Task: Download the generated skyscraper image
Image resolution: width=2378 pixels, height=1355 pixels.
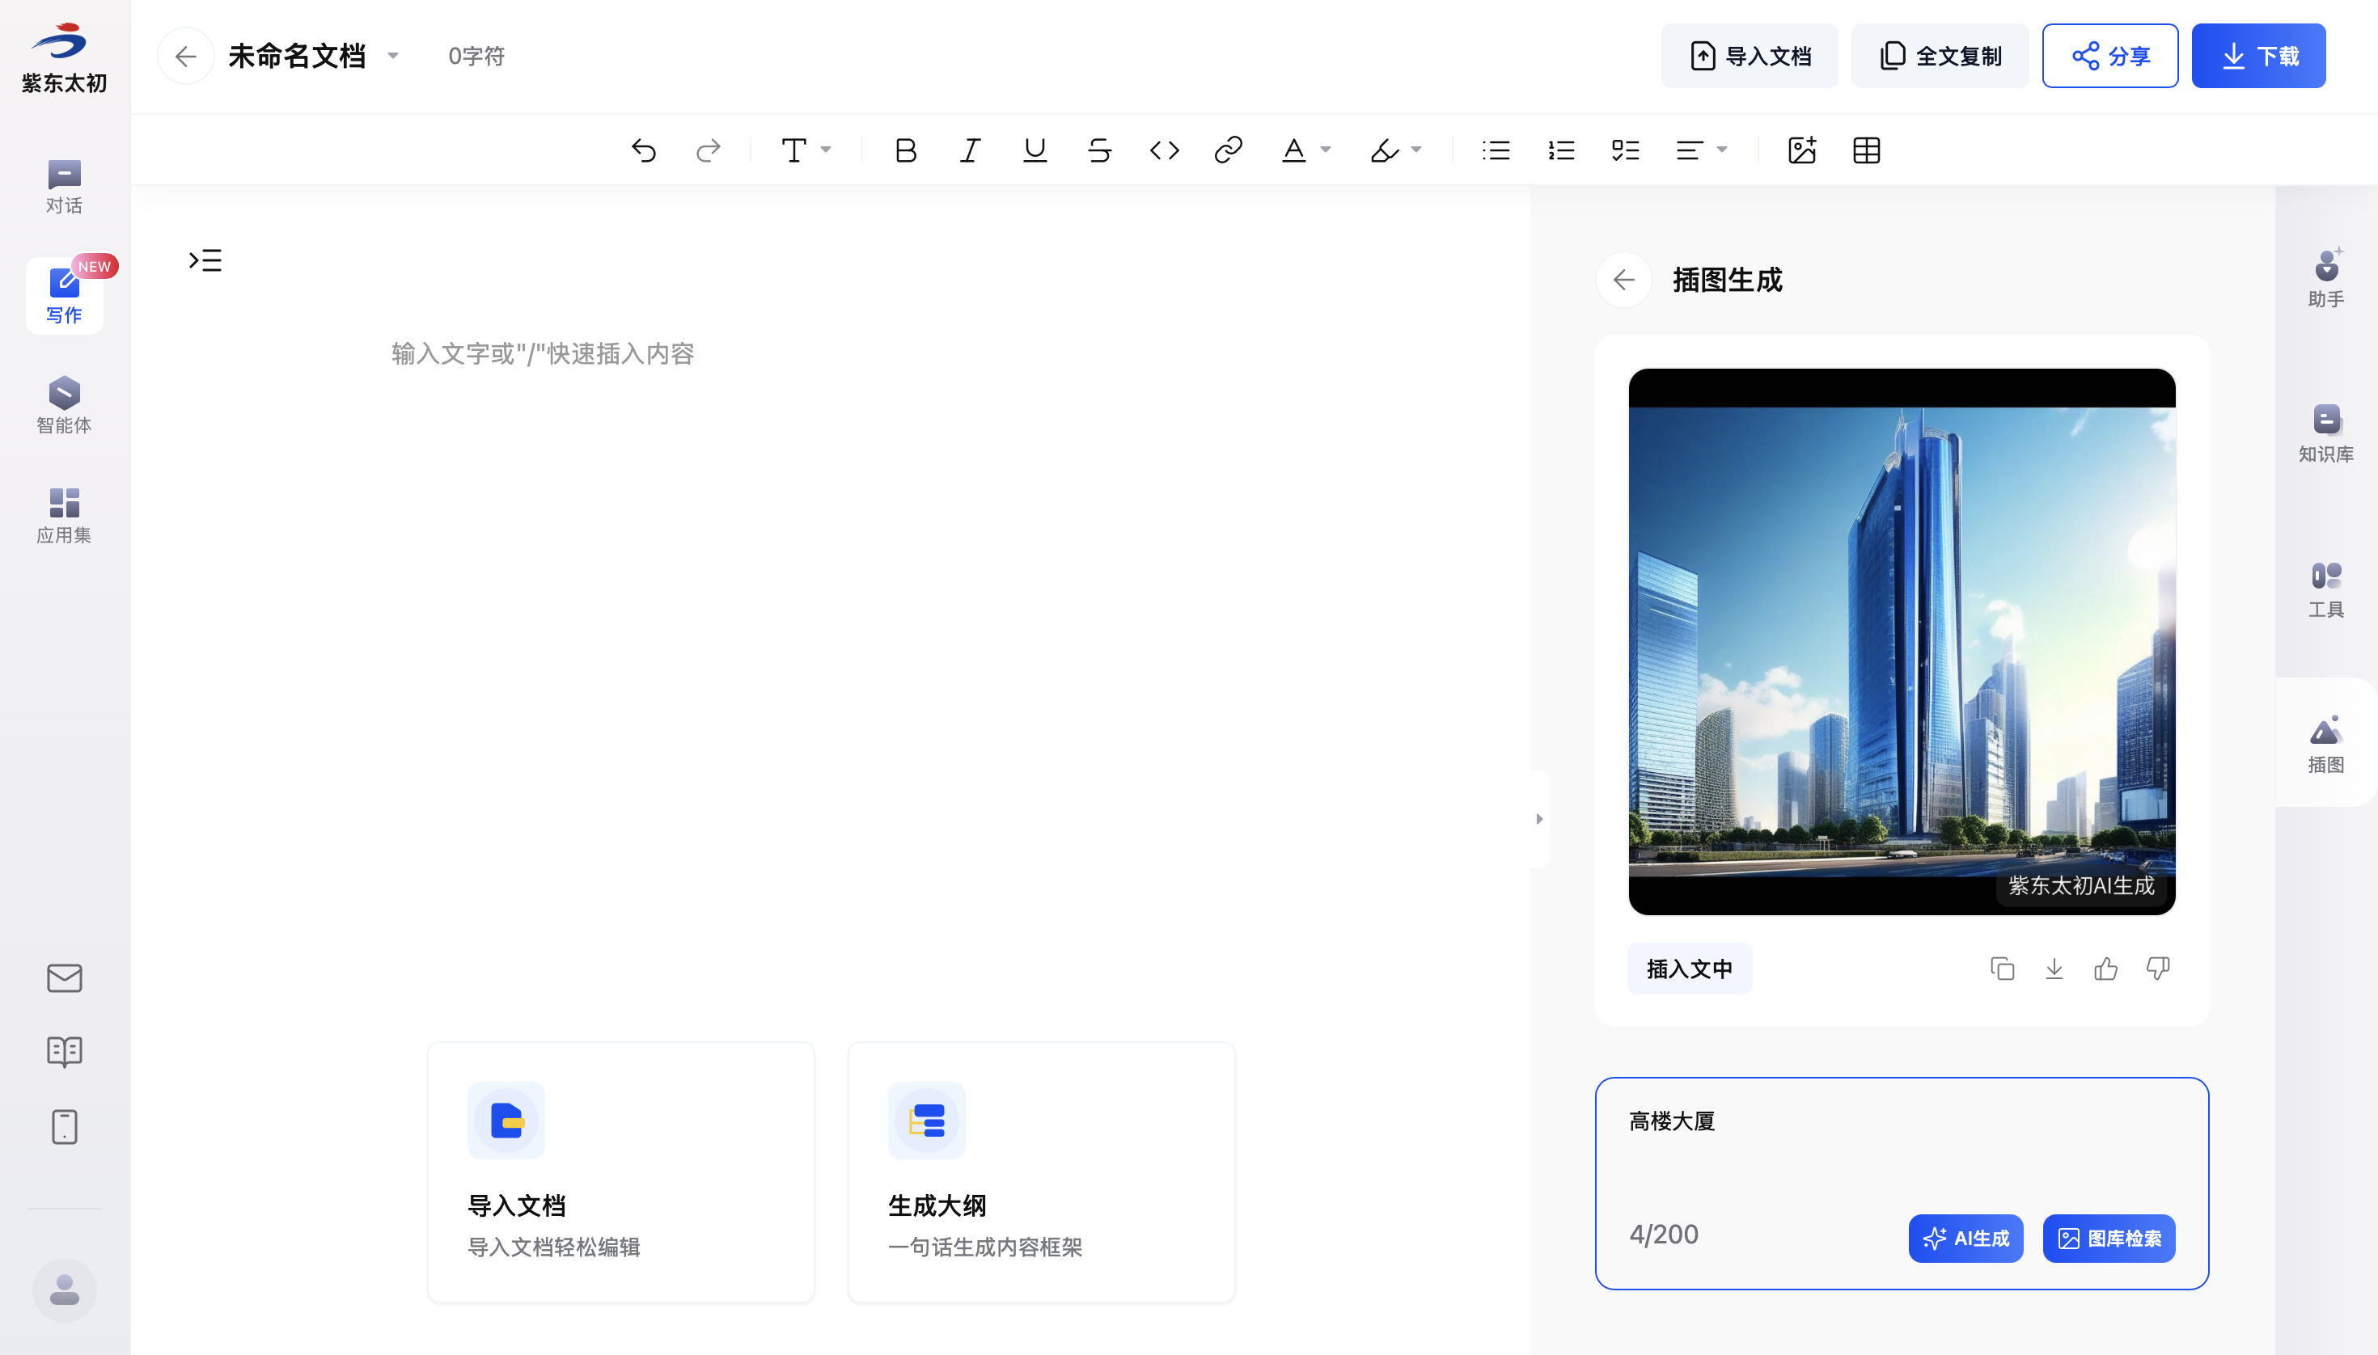Action: pos(2054,969)
